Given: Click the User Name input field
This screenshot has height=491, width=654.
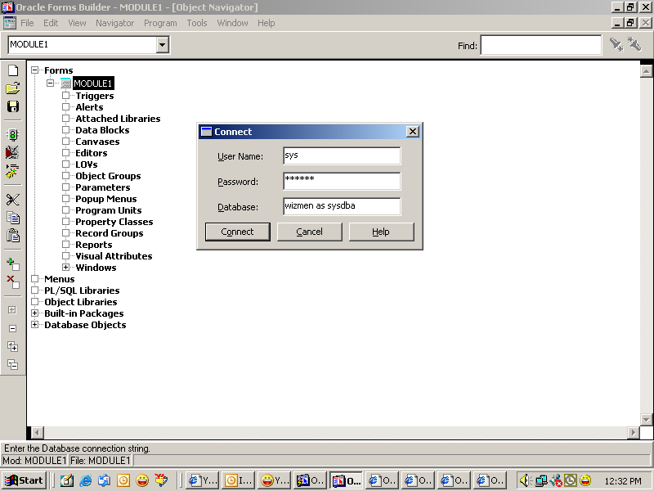Looking at the screenshot, I should (x=342, y=155).
